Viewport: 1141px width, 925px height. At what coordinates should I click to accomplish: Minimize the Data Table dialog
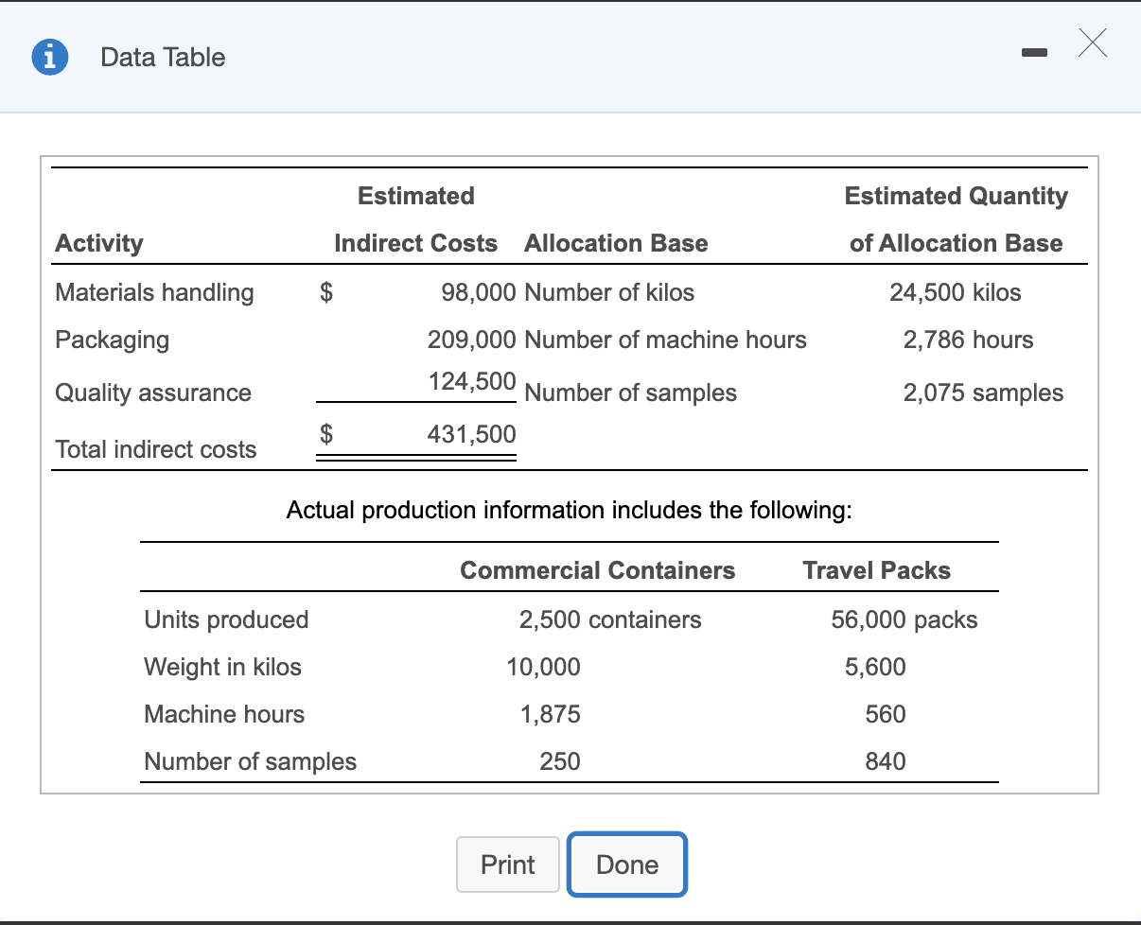point(1036,55)
